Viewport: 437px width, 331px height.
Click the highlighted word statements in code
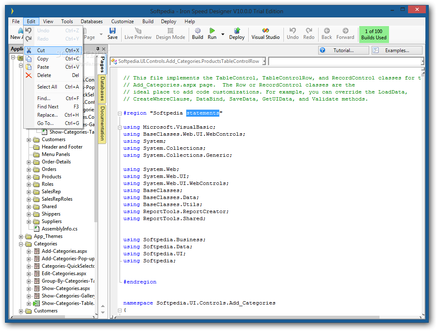coord(203,113)
